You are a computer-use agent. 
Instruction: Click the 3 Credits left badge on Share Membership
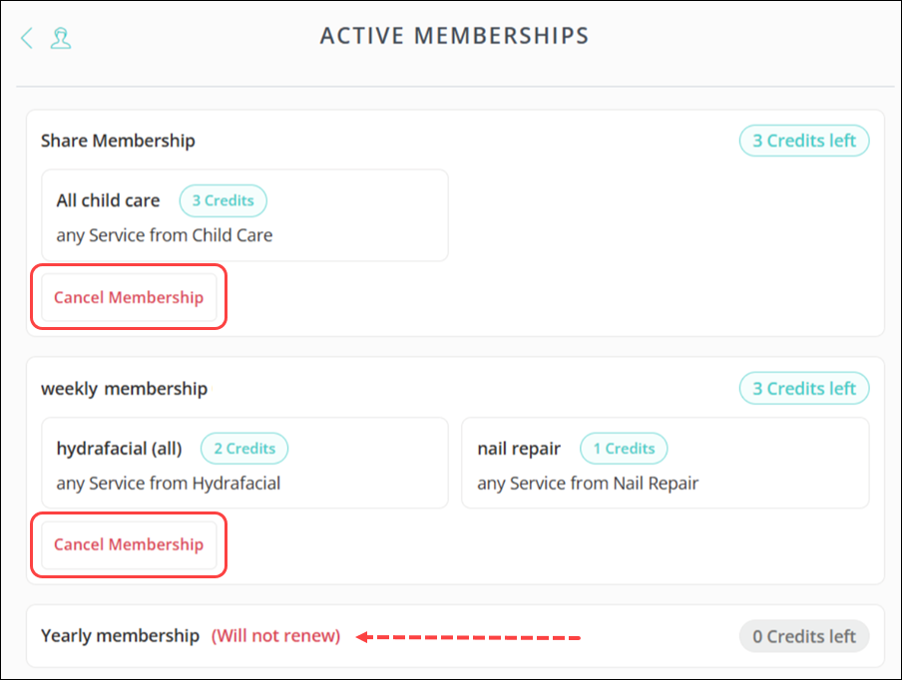tap(804, 141)
